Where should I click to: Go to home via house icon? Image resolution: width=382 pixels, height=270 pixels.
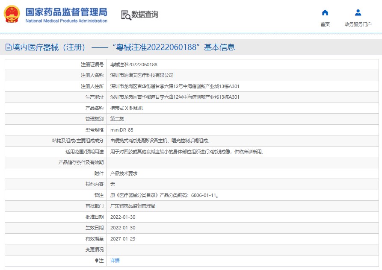point(325,12)
